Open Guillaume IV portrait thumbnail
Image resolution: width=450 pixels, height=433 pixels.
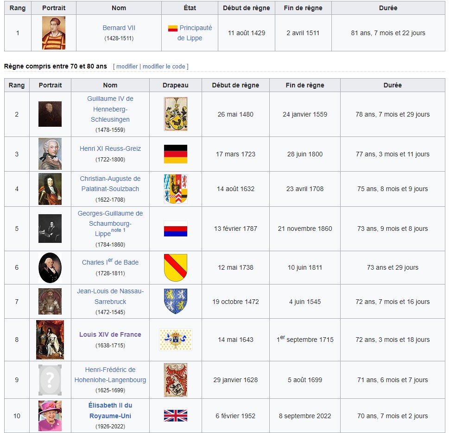[x=50, y=114]
